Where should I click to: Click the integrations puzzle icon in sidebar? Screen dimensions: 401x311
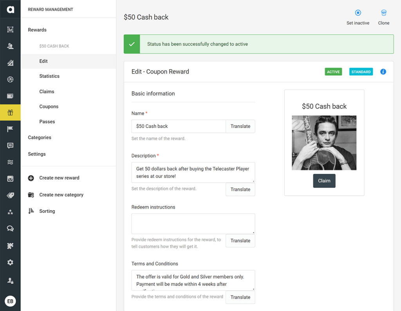pos(10,245)
